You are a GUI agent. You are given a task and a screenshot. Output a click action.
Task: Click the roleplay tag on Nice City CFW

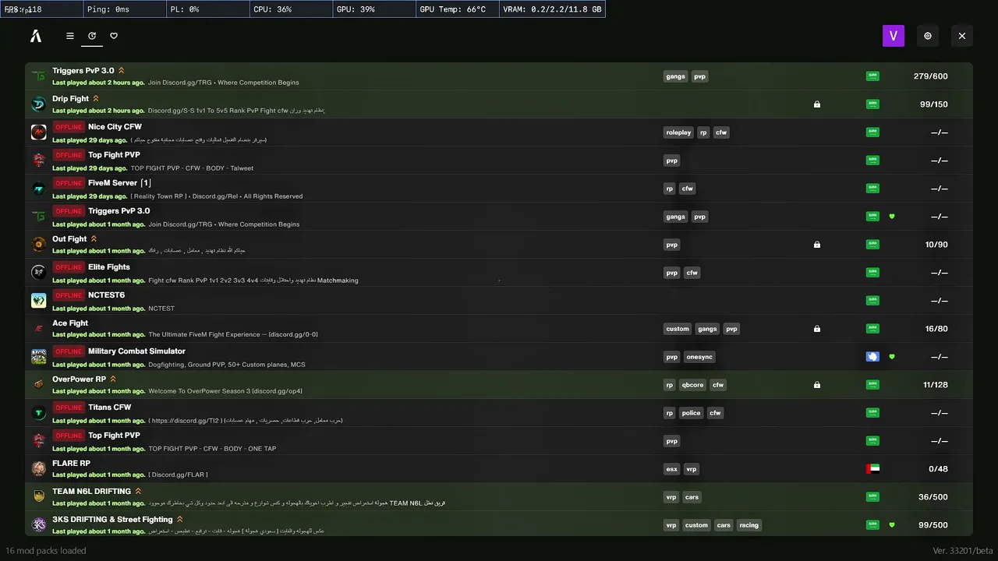[x=678, y=132]
